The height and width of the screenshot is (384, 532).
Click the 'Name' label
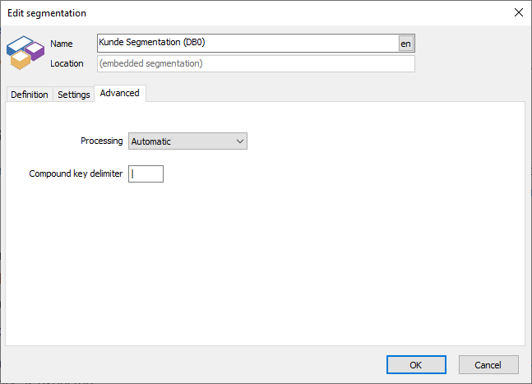[62, 44]
